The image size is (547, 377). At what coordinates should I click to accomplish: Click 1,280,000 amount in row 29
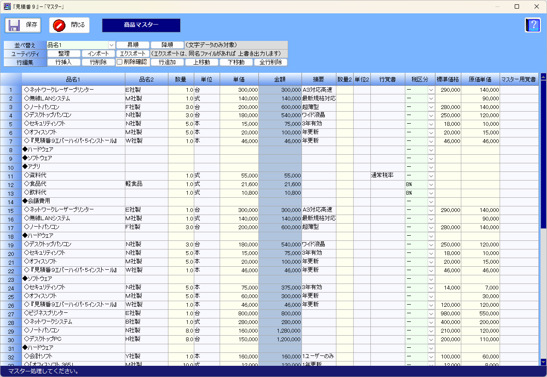pos(280,331)
